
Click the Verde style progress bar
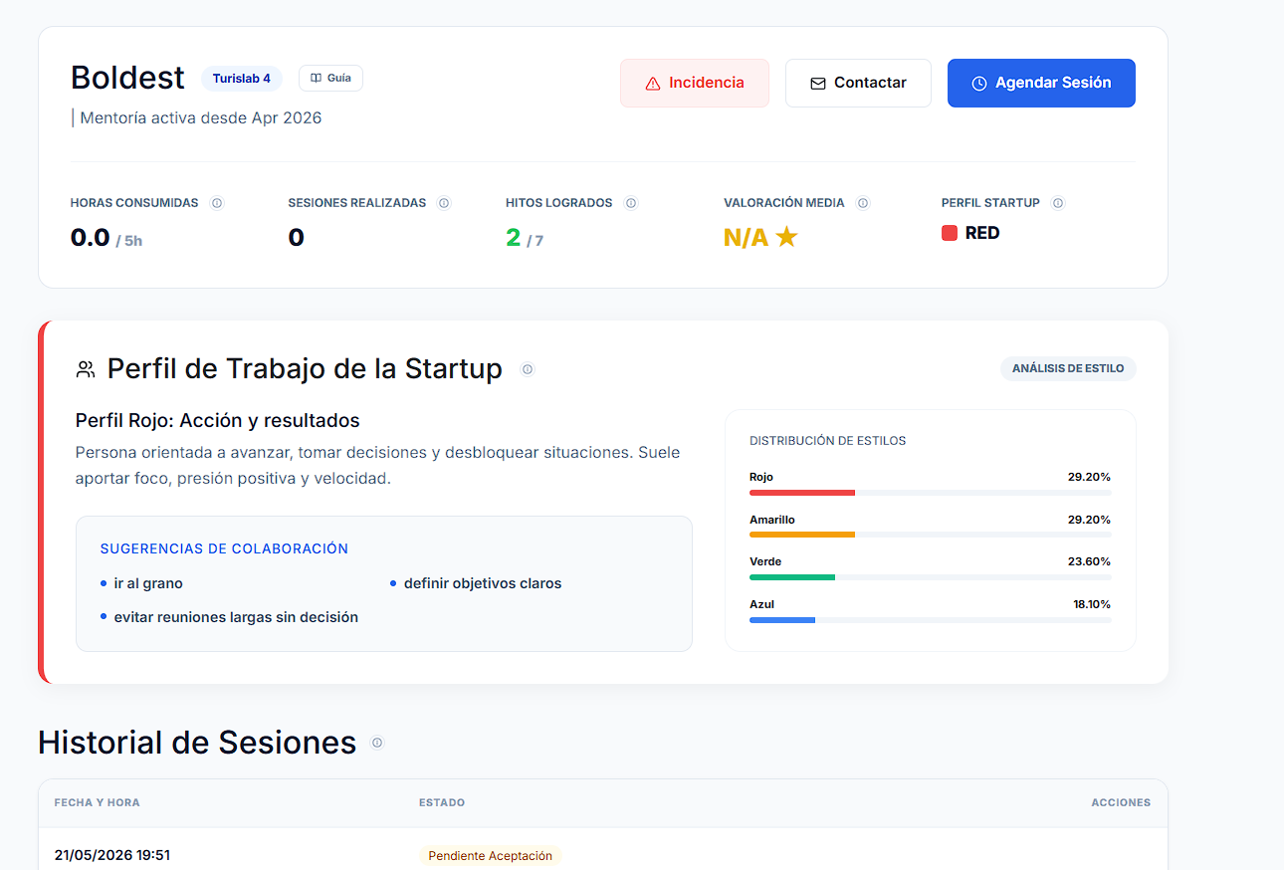[x=931, y=577]
